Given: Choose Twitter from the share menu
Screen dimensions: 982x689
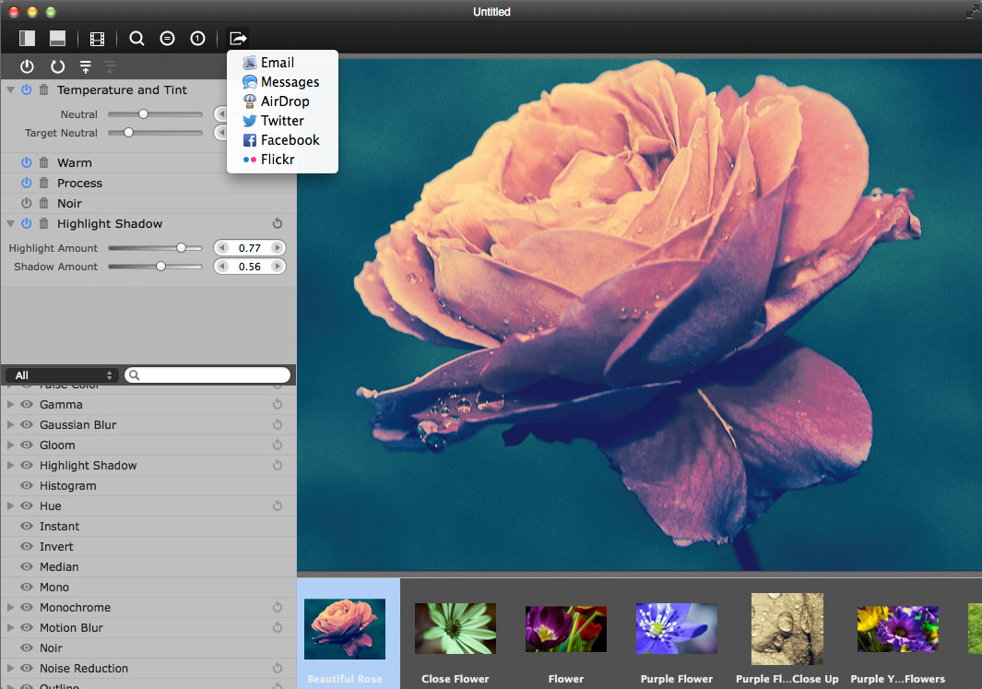Looking at the screenshot, I should click(x=281, y=121).
